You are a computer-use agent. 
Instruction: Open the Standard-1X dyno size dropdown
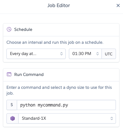click(67, 118)
